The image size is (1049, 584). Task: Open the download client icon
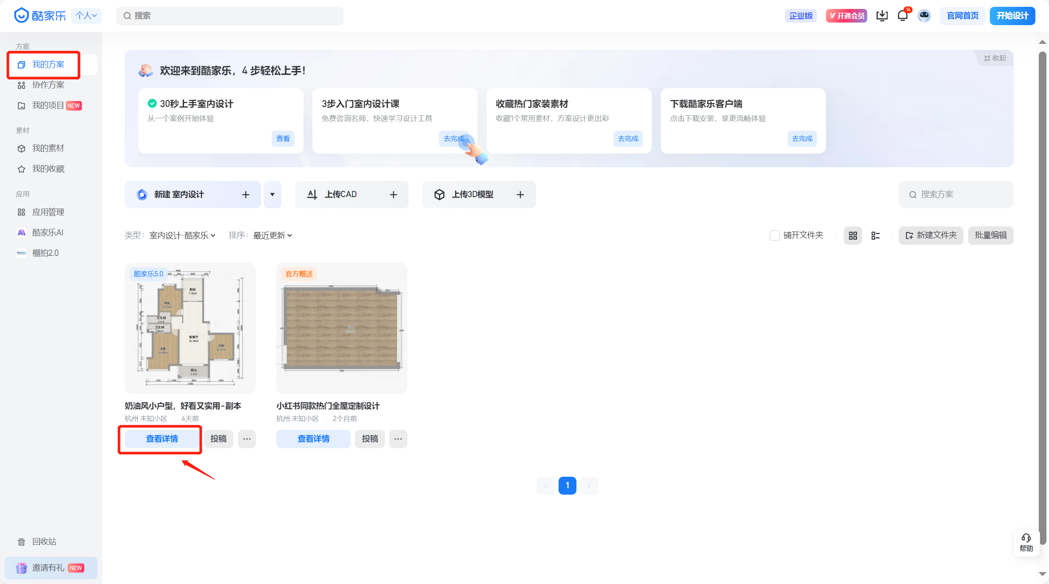pos(882,16)
